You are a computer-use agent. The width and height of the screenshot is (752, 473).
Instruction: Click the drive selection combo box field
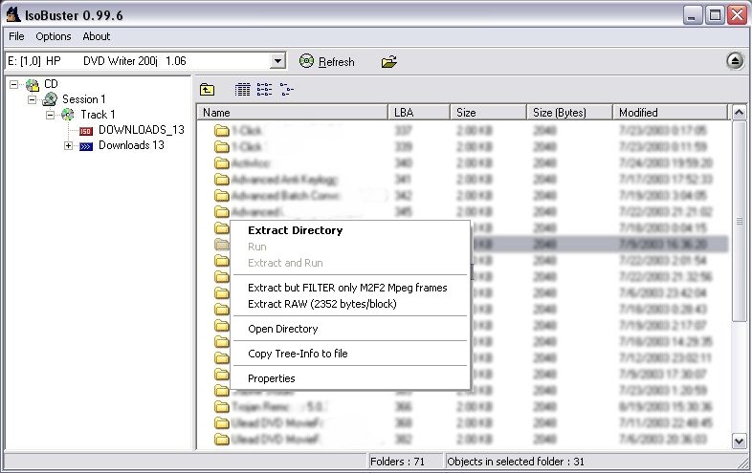[145, 61]
